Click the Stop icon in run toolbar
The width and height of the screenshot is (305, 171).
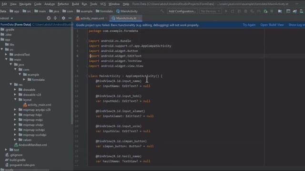tap(272, 11)
